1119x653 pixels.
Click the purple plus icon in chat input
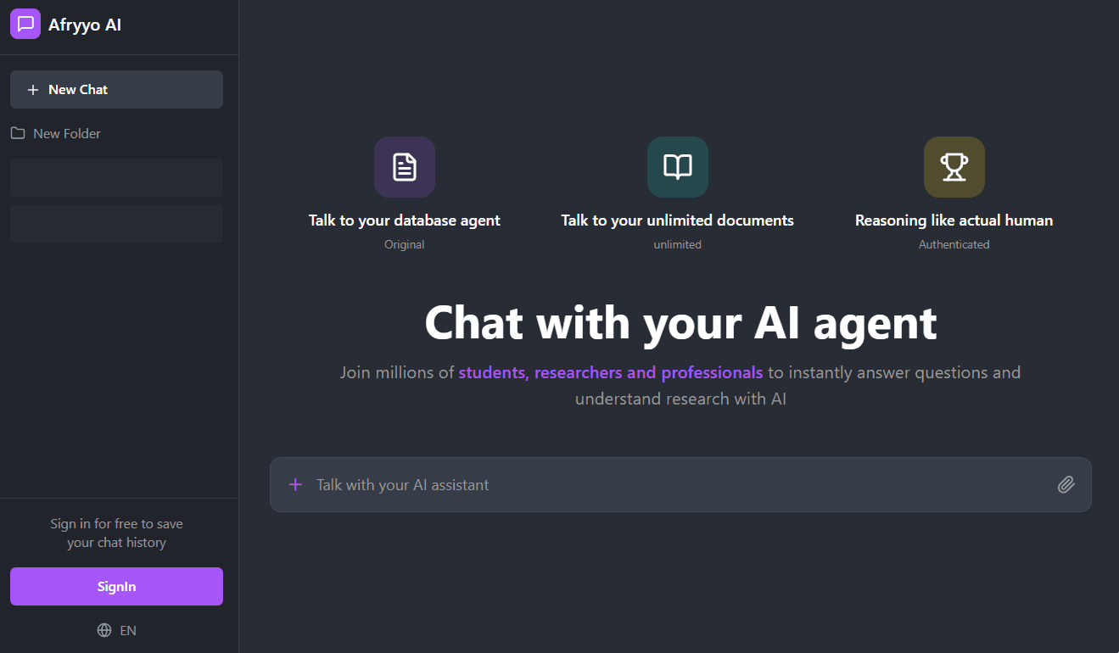pyautogui.click(x=295, y=485)
